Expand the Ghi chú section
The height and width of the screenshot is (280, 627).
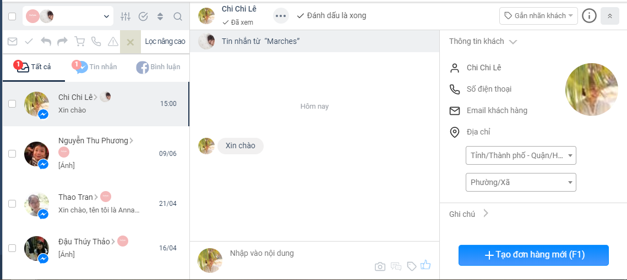468,214
